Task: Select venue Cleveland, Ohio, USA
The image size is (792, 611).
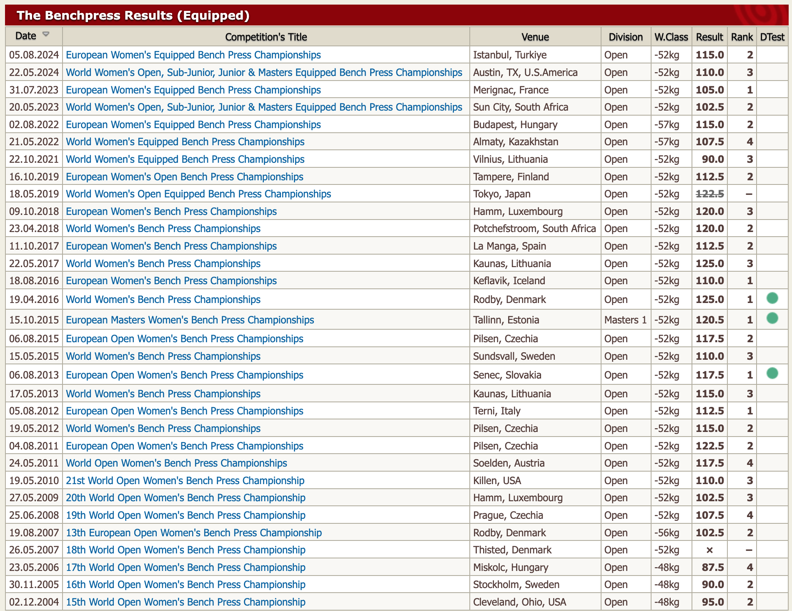Action: coord(519,602)
